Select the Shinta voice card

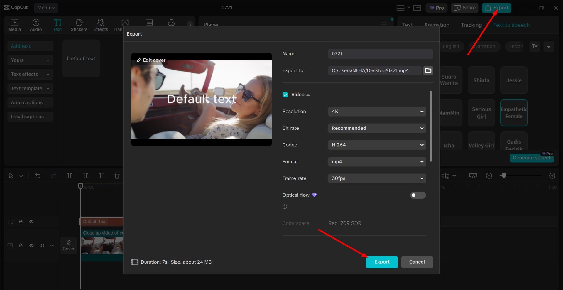coord(481,80)
